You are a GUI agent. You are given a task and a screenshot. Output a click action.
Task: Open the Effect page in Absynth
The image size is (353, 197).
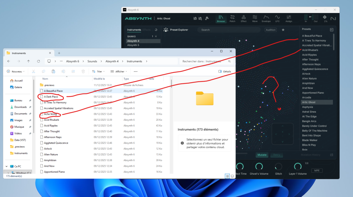(x=244, y=19)
